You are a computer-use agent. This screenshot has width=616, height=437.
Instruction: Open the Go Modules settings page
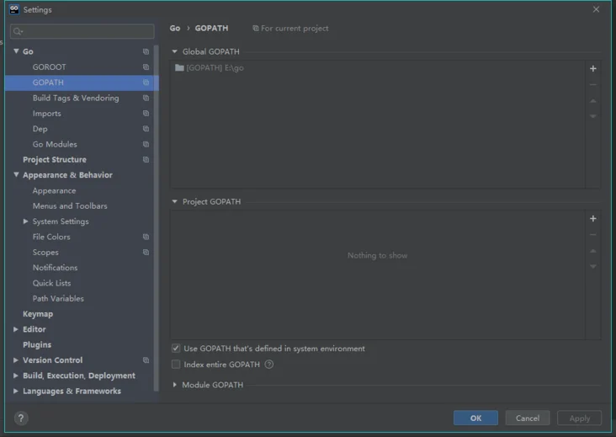55,144
